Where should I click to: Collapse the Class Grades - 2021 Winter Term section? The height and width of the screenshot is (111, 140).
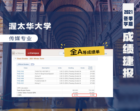point(15,59)
